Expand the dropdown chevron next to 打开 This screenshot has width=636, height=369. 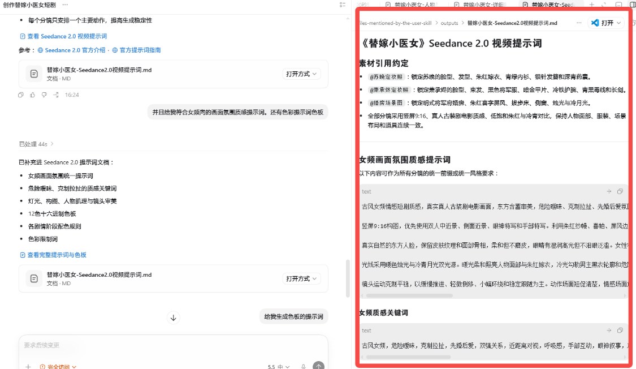click(x=619, y=23)
